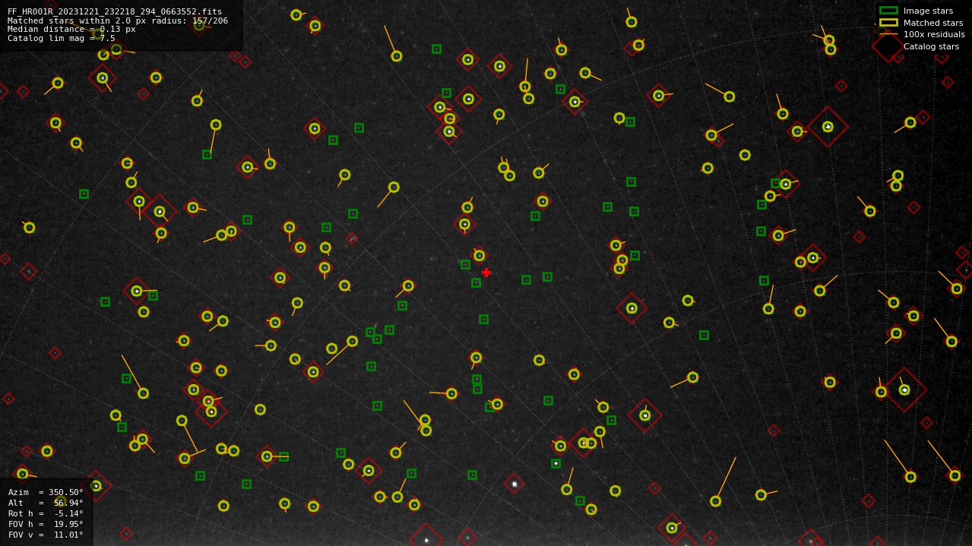Viewport: 972px width, 546px height.
Task: Click the green Image stars legend swatch
Action: tap(888, 11)
